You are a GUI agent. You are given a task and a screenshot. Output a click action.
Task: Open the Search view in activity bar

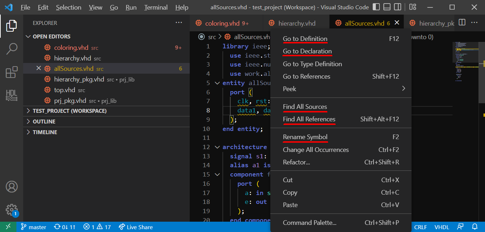11,49
